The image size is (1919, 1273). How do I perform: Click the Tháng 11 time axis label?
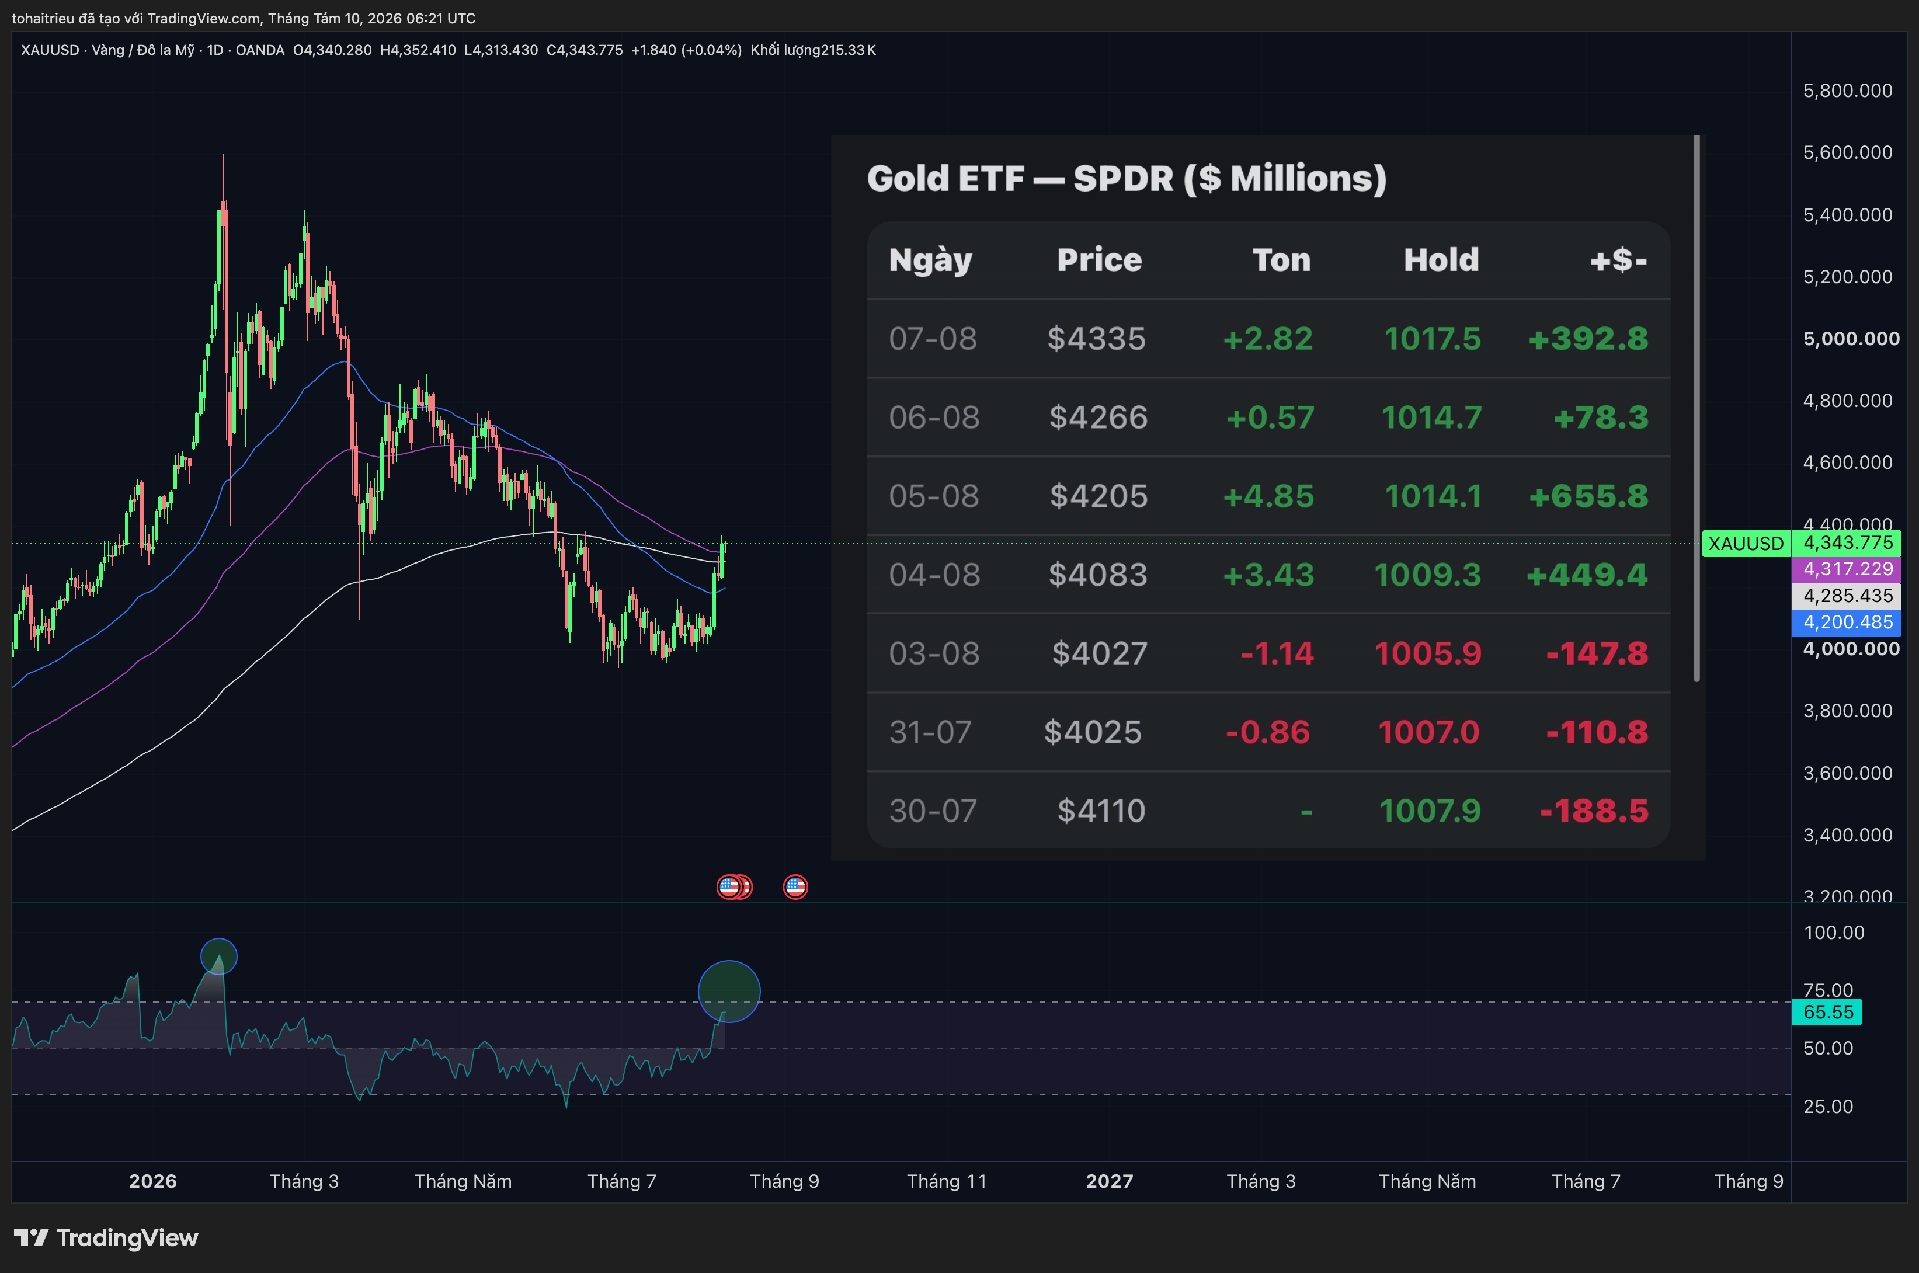[947, 1181]
